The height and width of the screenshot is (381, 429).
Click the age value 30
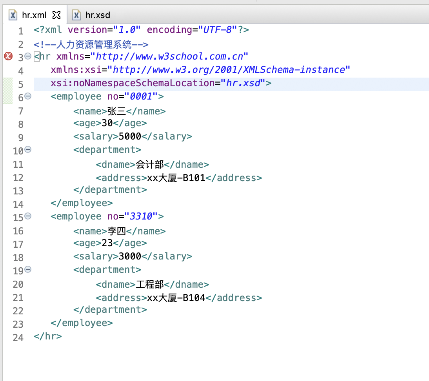[107, 123]
